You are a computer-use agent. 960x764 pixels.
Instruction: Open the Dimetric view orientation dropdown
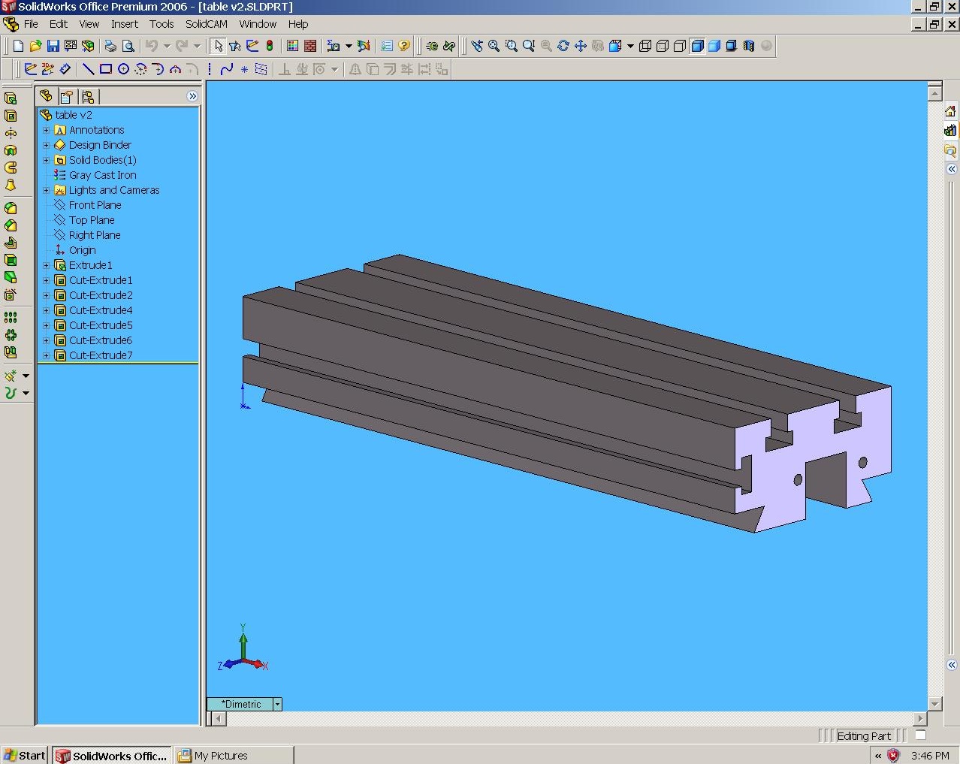[x=277, y=704]
